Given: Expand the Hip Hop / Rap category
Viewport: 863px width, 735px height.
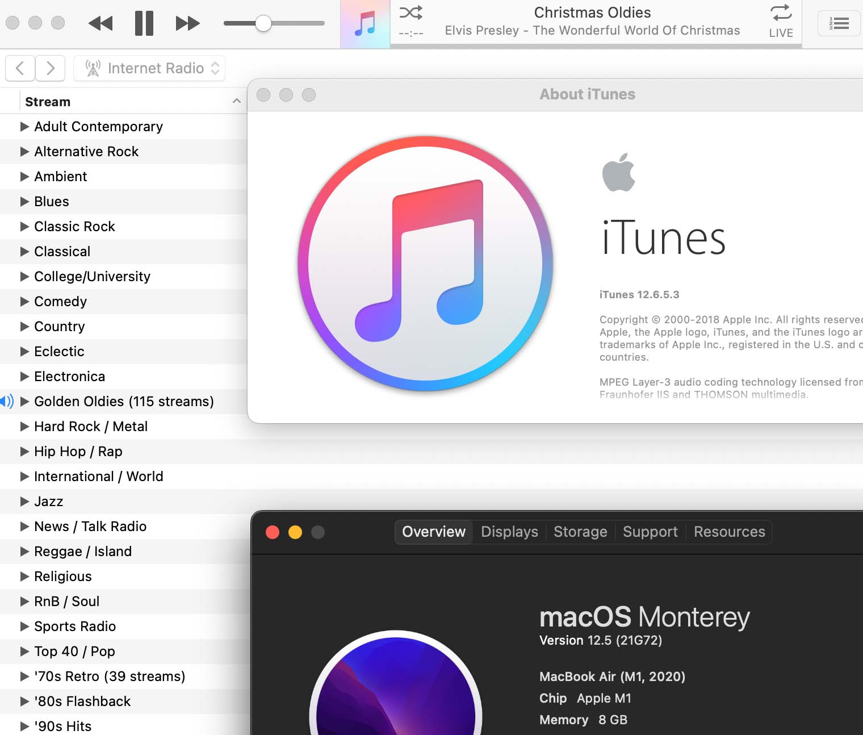Looking at the screenshot, I should pyautogui.click(x=24, y=452).
